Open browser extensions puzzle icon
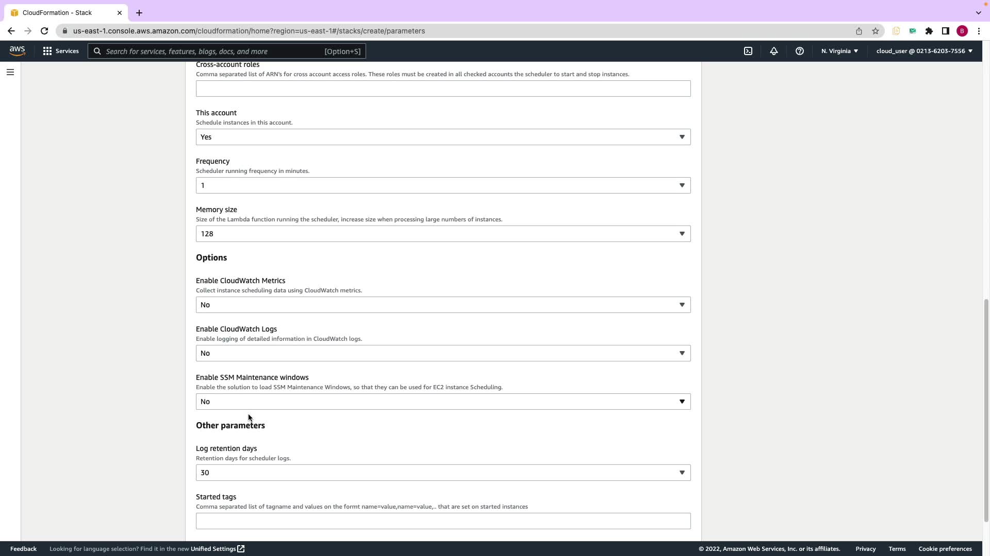This screenshot has width=990, height=556. (929, 31)
